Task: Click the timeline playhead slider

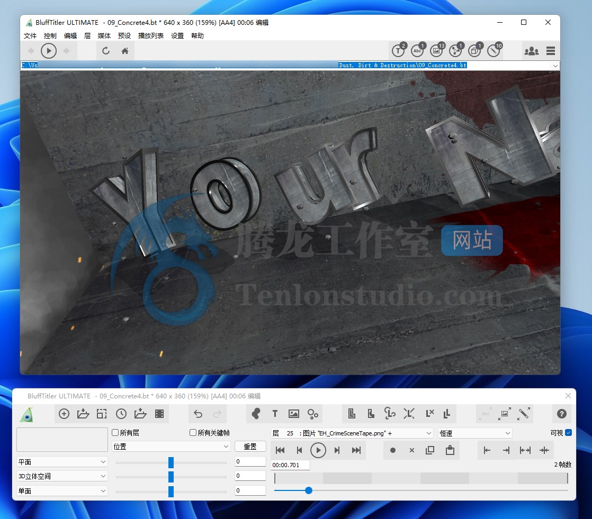Action: point(309,490)
